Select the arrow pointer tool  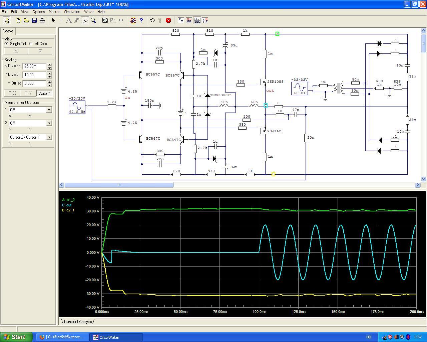[53, 20]
